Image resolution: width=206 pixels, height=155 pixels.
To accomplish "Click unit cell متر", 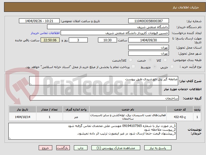I will [76, 117].
